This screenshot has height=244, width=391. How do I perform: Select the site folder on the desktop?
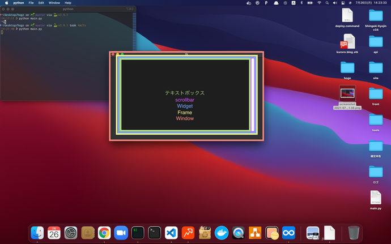tap(376, 67)
